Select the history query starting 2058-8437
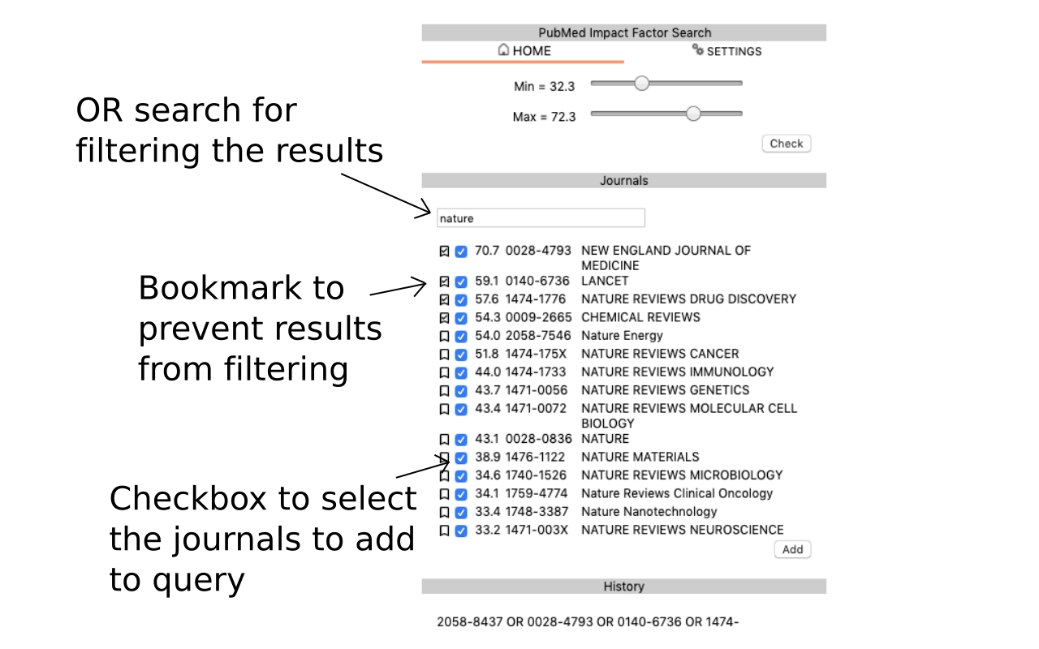The image size is (1039, 649). (x=588, y=622)
